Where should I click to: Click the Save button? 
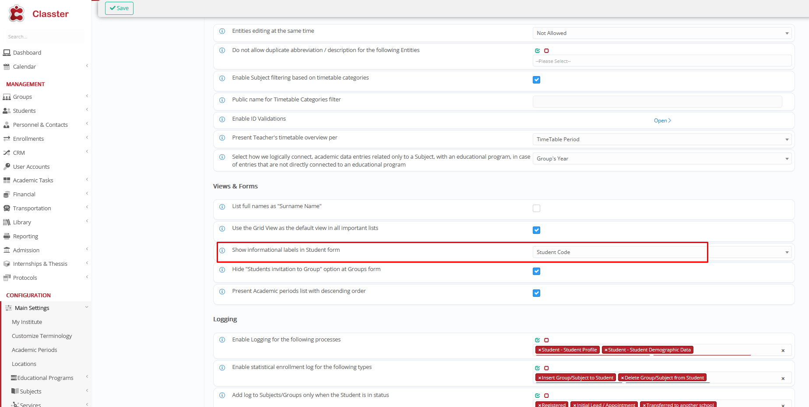click(x=119, y=8)
